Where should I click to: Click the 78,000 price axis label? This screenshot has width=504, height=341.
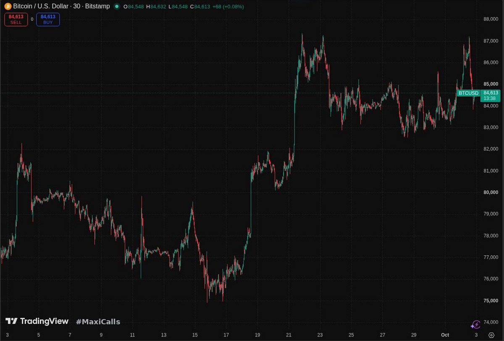tap(491, 236)
